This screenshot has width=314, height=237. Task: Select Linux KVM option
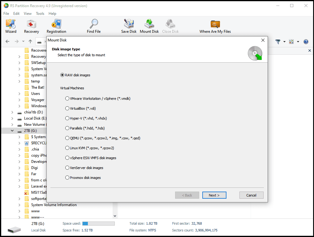point(90,148)
